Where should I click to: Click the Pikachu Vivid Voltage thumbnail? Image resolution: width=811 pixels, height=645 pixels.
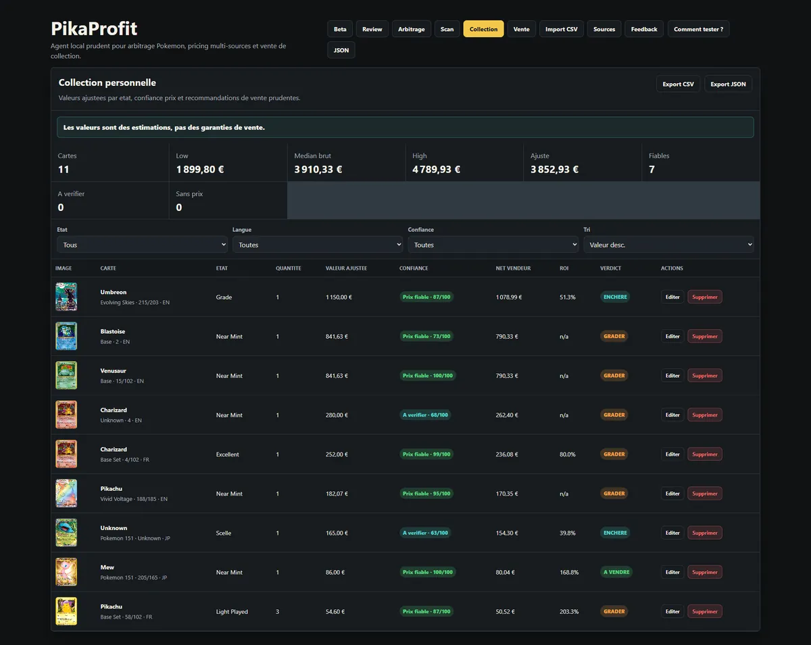[66, 494]
